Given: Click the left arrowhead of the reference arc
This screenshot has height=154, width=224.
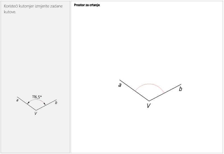Looking at the screenshot, I should pos(28,103).
